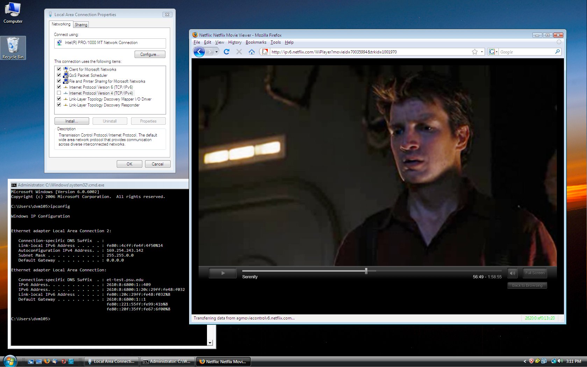
Task: Open Firefox View menu
Action: (220, 42)
